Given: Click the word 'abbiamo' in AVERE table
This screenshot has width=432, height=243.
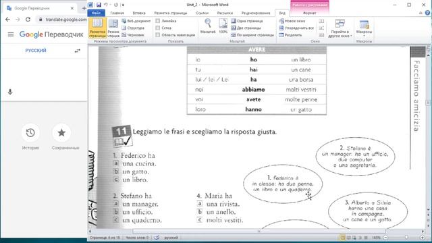Looking at the screenshot, I should pyautogui.click(x=254, y=90).
